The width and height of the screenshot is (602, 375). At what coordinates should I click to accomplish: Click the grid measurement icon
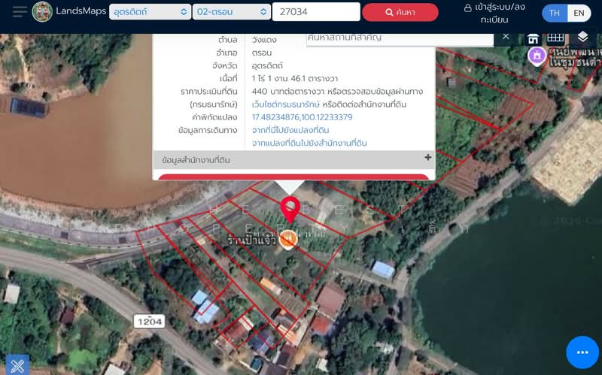555,38
